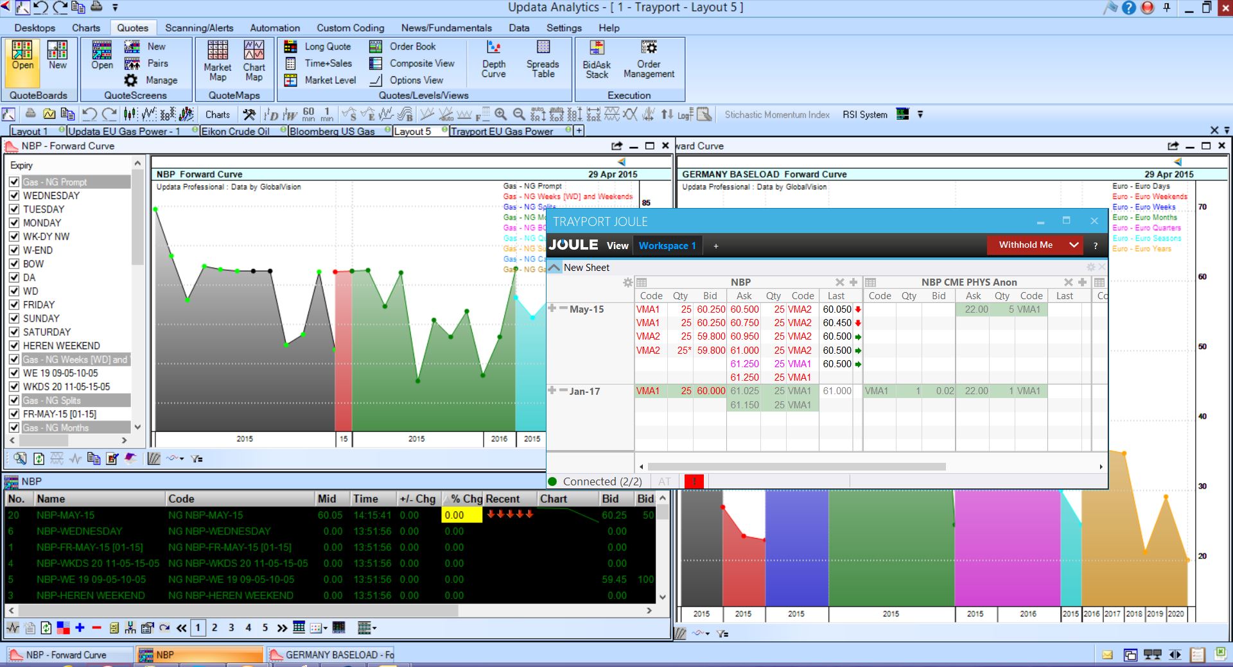
Task: Open the Market Map quote map
Action: (218, 61)
